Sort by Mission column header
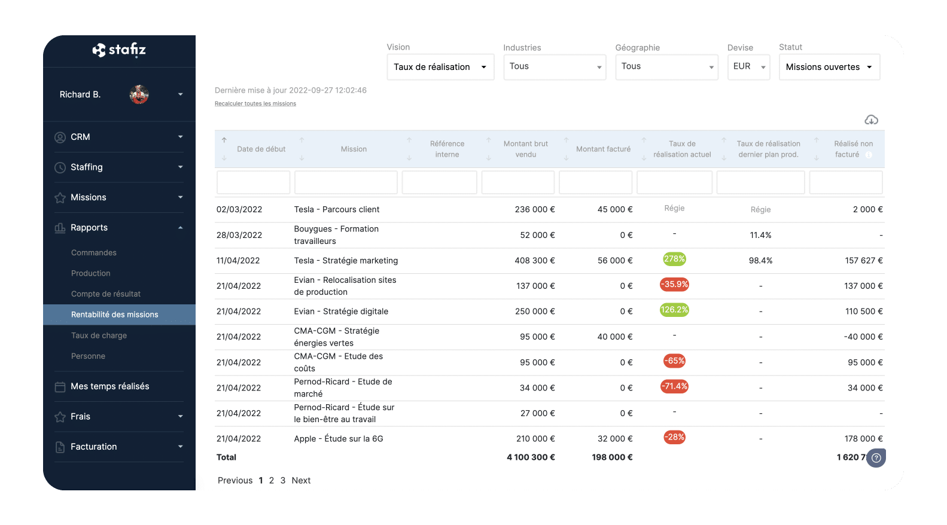 point(354,149)
